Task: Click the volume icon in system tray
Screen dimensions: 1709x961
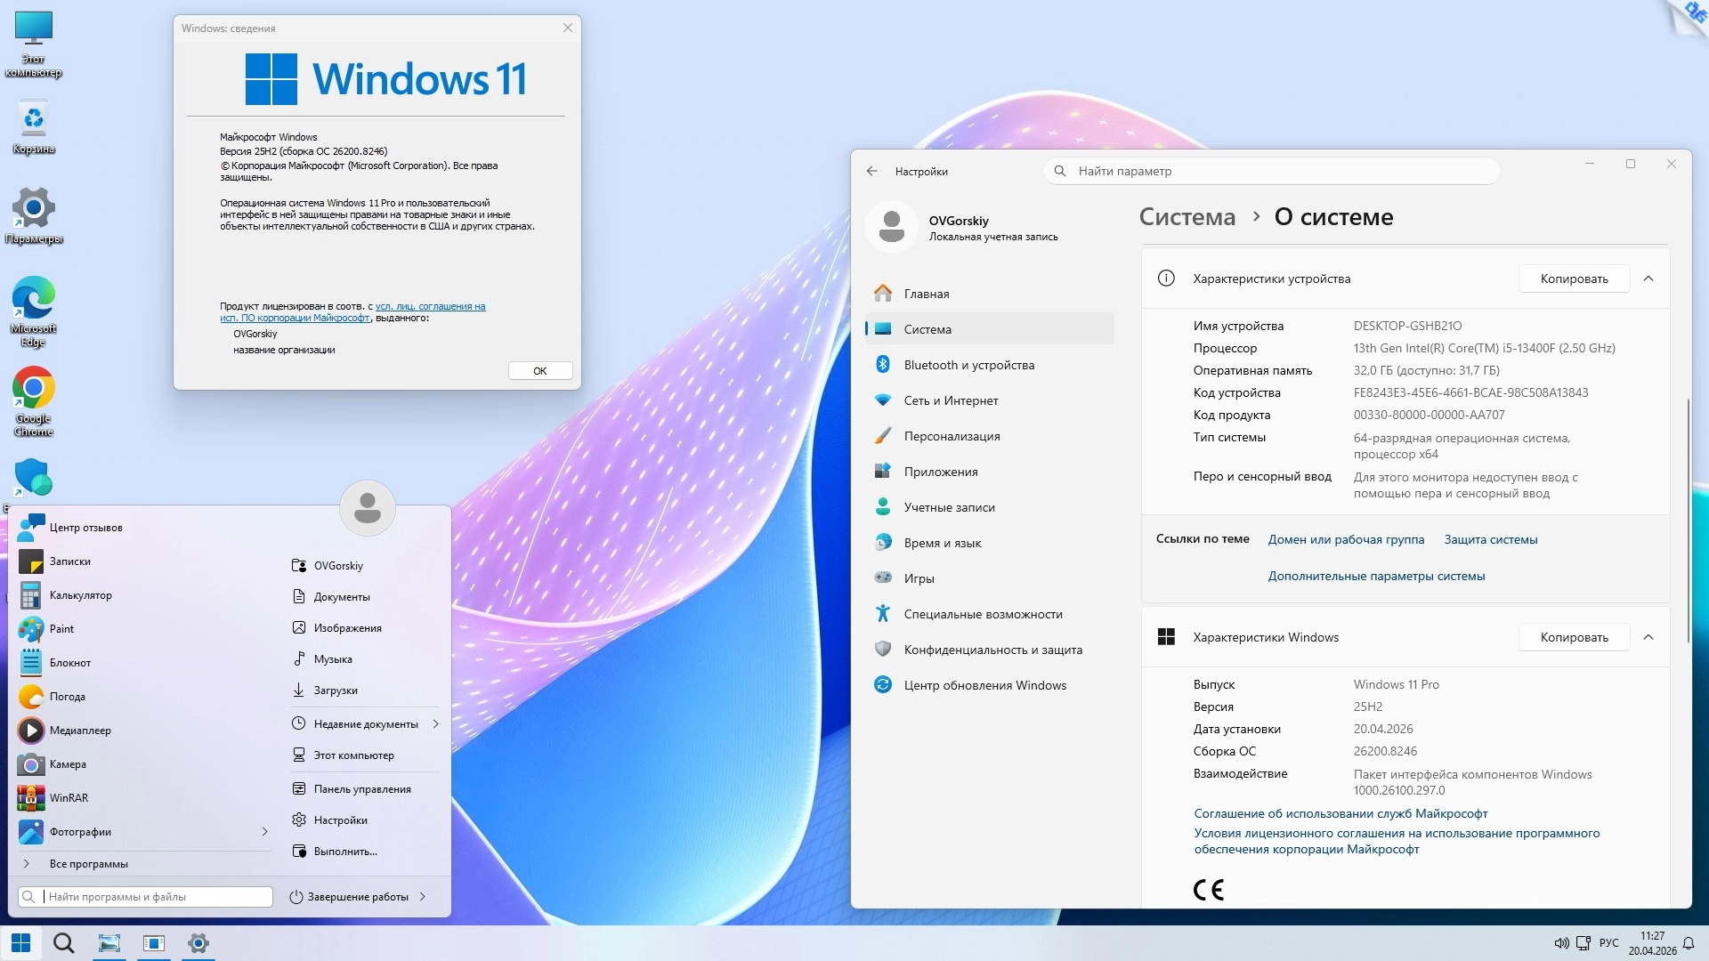Action: [1560, 943]
